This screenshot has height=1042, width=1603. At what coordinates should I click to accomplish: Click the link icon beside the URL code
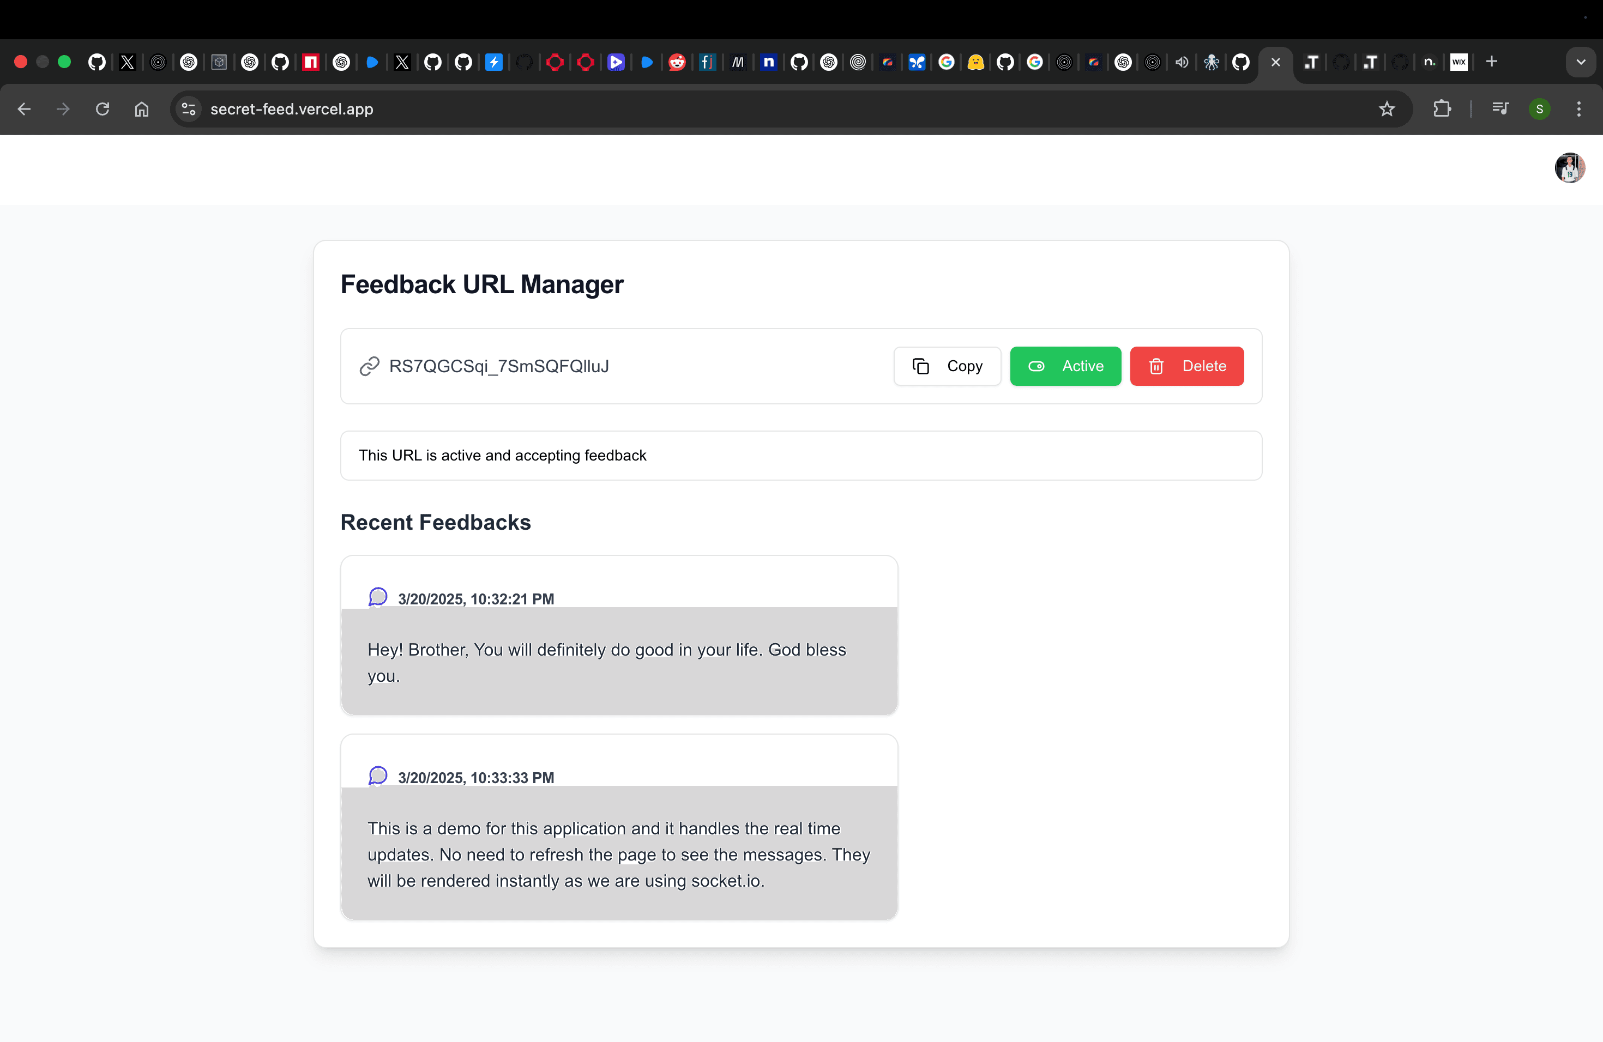369,366
